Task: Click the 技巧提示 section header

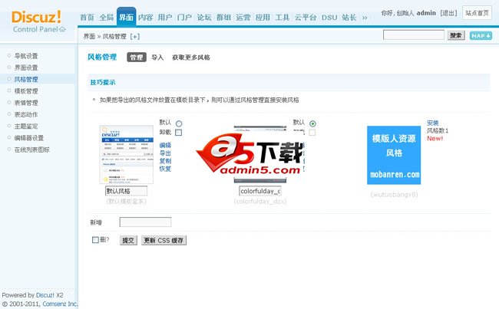Action: pos(103,82)
